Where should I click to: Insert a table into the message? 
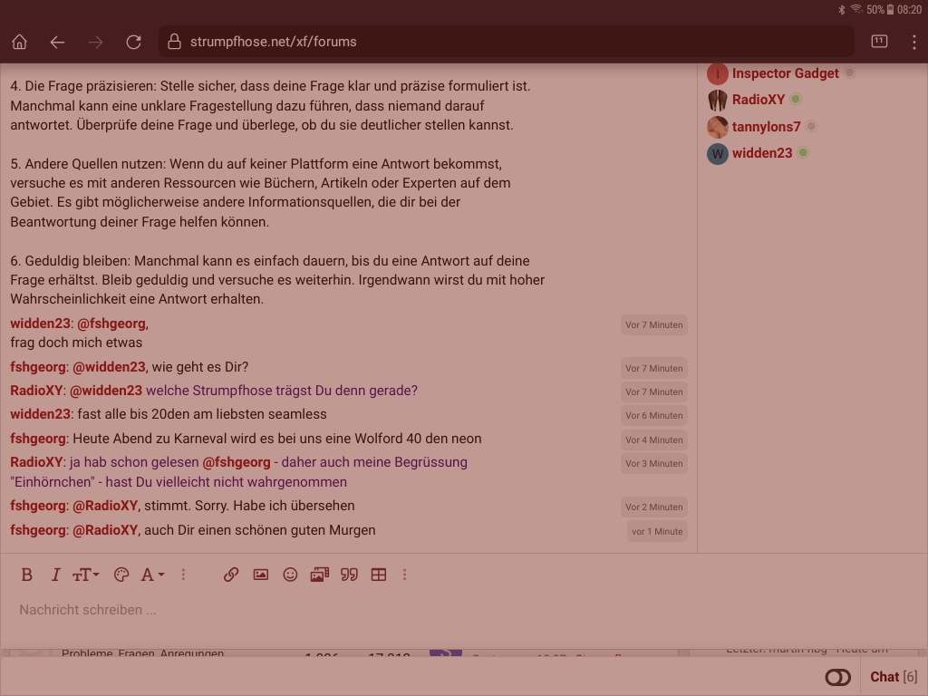(379, 575)
